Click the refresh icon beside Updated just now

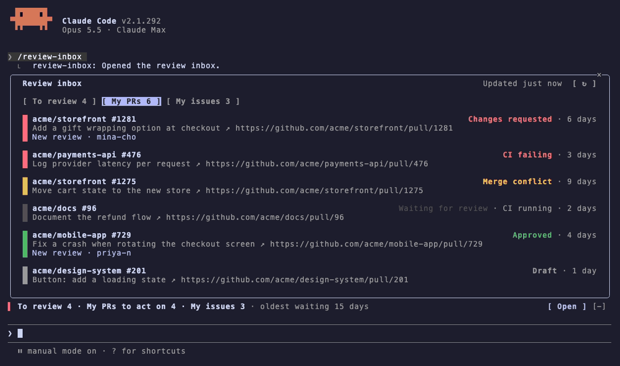(584, 83)
